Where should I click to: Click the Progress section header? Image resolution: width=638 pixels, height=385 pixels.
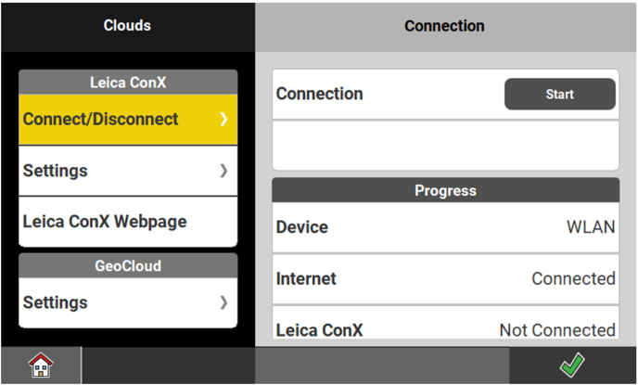(x=445, y=190)
